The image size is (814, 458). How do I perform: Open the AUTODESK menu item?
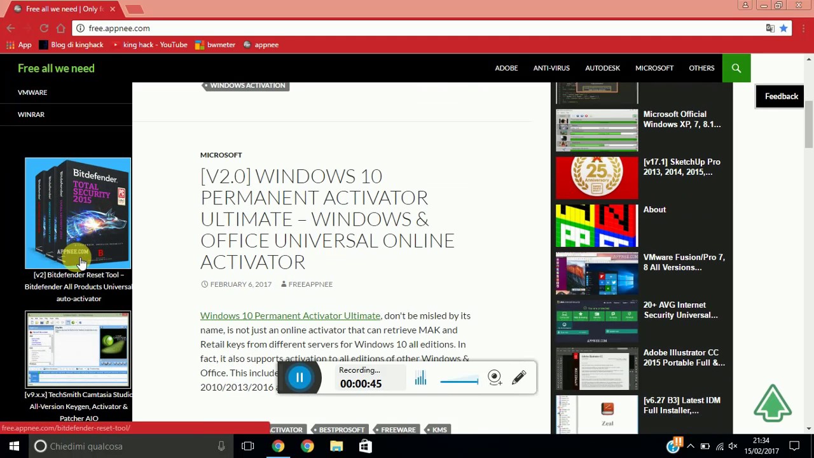point(602,68)
